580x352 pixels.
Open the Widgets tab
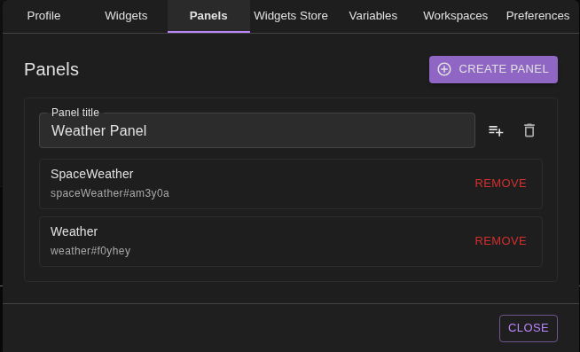pos(126,16)
